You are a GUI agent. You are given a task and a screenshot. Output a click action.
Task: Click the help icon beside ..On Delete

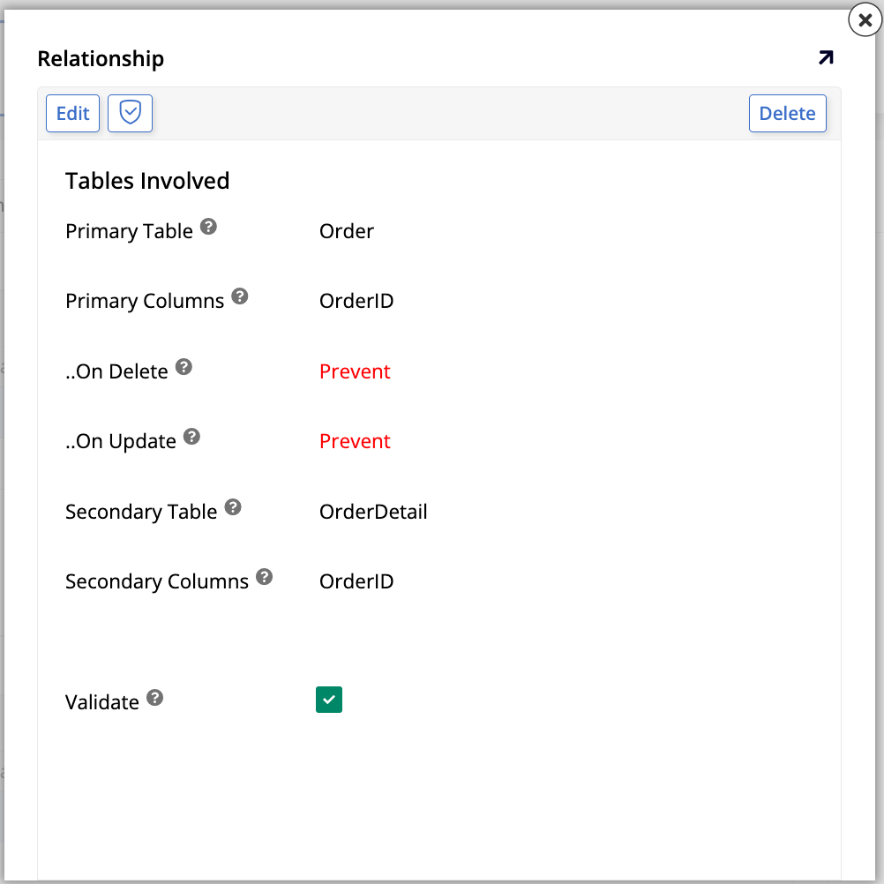tap(183, 366)
